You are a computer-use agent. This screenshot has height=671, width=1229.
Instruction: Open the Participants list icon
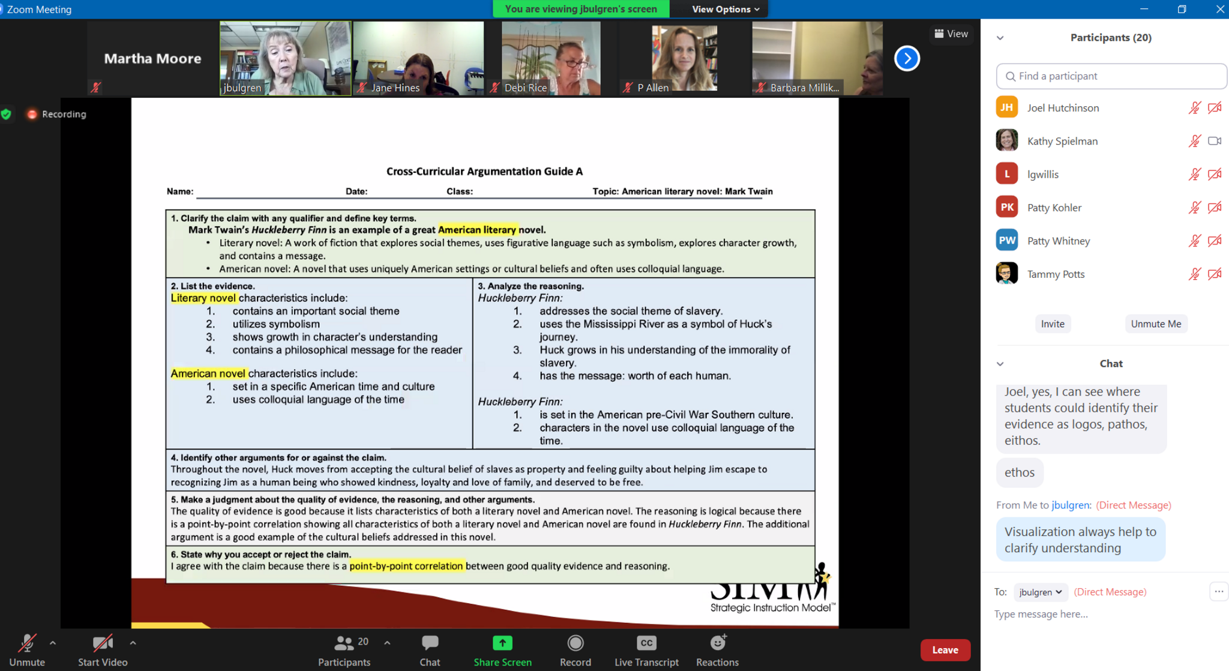344,643
